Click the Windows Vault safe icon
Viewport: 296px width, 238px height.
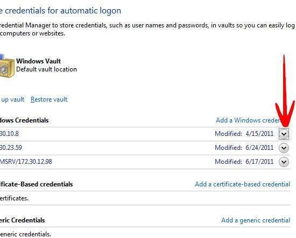pos(7,66)
